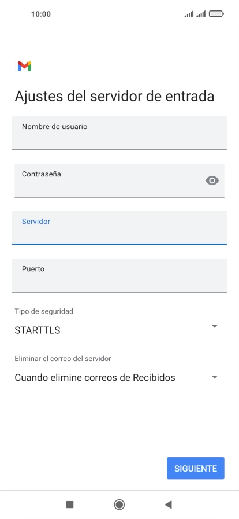This screenshot has width=239, height=519.
Task: Tap the Gmail logo icon
Action: pos(24,66)
